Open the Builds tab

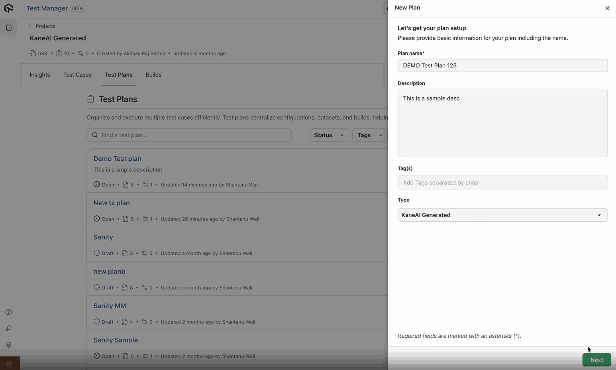153,75
